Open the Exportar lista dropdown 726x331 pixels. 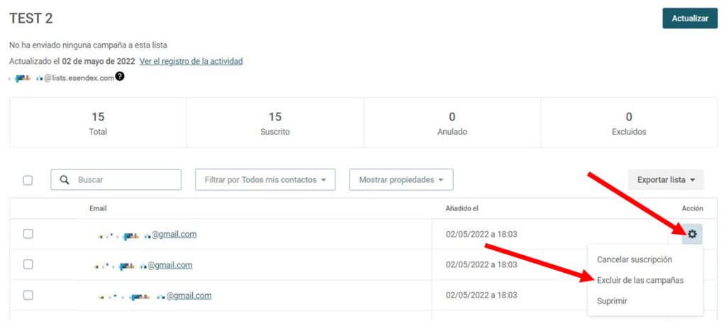(x=666, y=179)
